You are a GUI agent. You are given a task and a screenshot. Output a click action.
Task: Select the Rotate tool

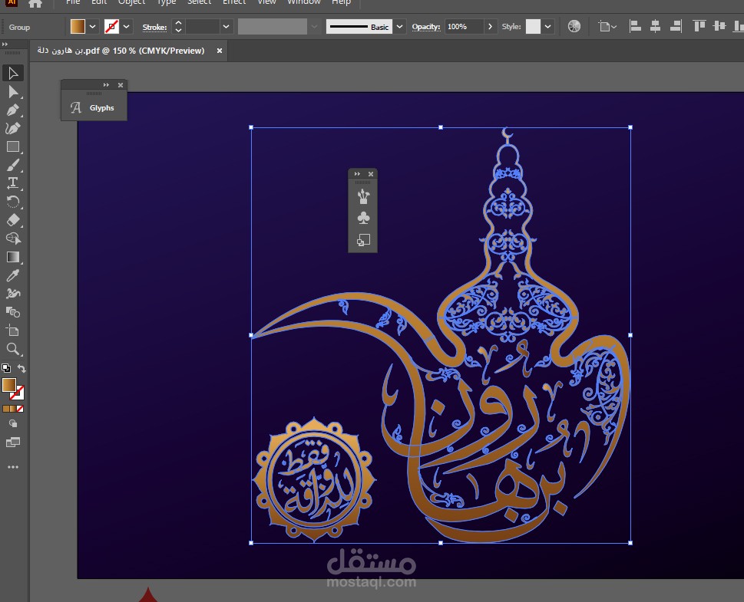13,202
